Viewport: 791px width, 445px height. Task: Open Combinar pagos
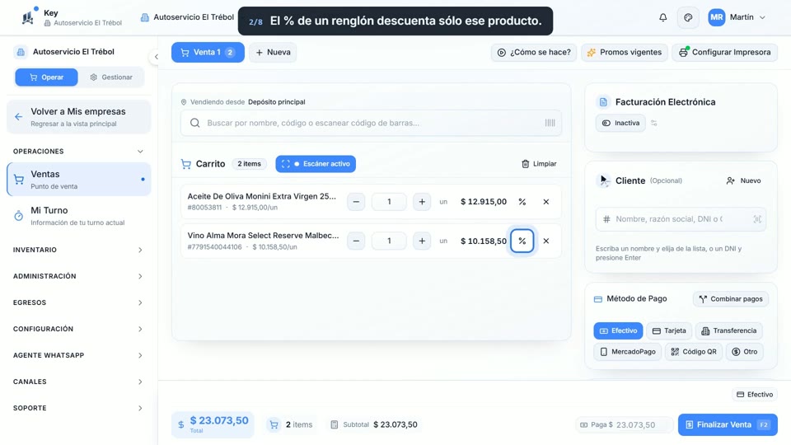pos(731,299)
